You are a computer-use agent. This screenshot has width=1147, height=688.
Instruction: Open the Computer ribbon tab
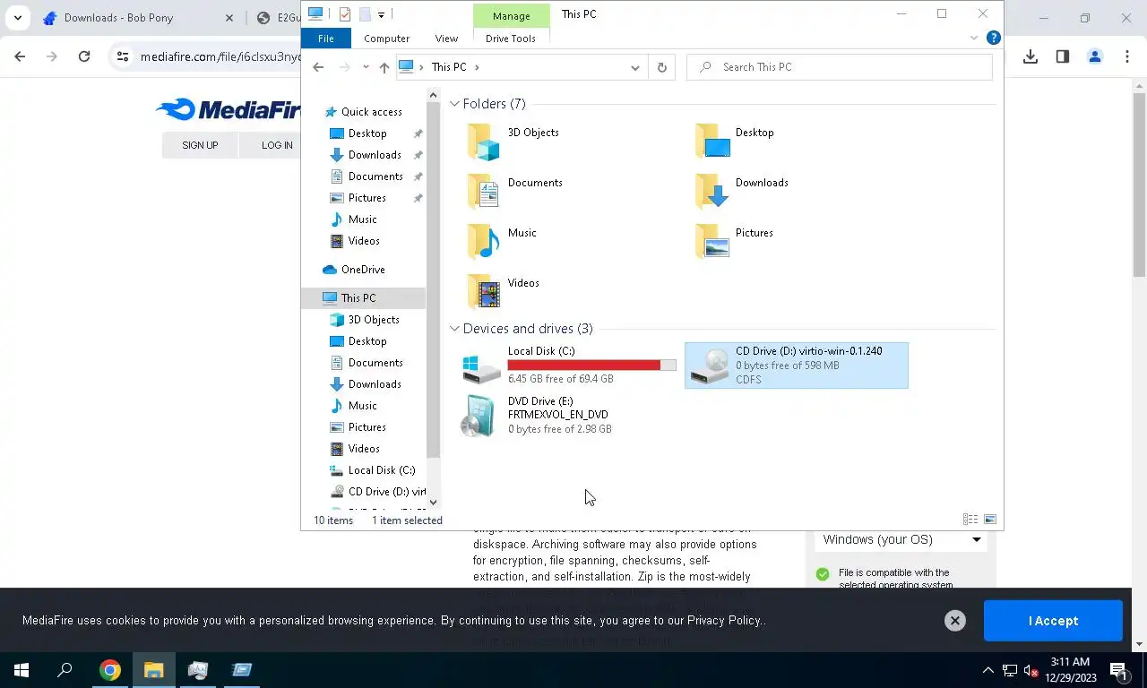(387, 39)
